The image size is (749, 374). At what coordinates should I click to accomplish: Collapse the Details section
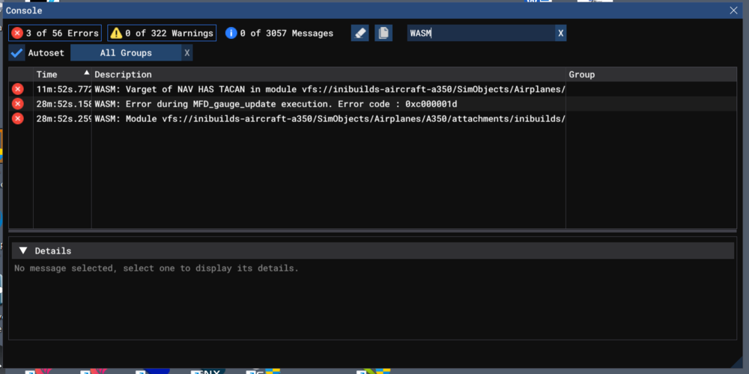(23, 251)
